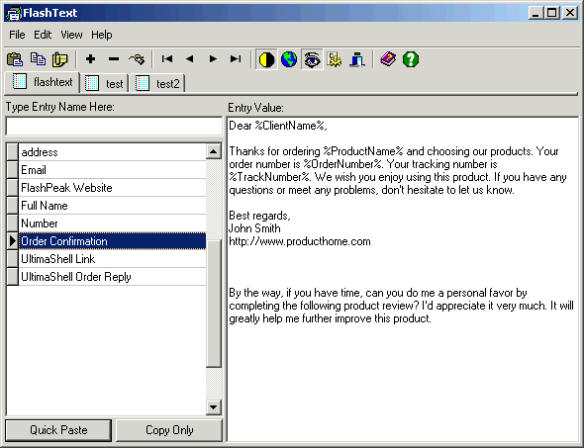Toggle the eye view icon
The width and height of the screenshot is (584, 448).
tap(312, 59)
